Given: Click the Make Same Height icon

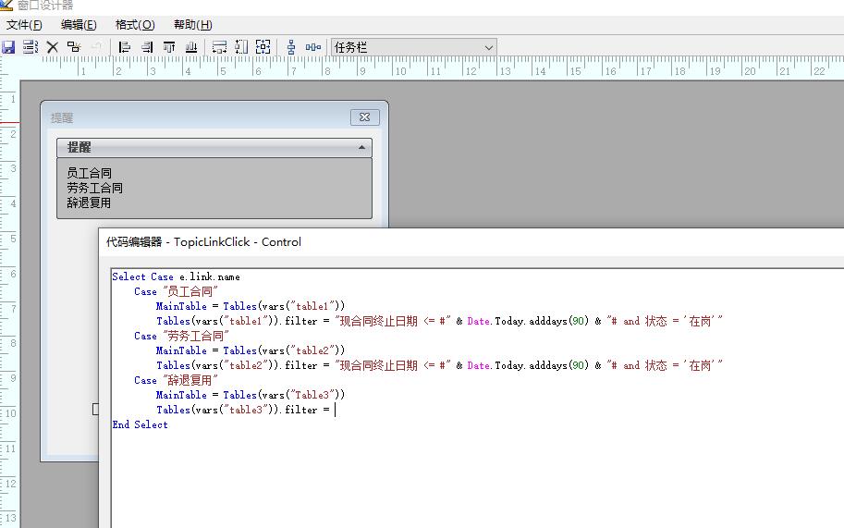Looking at the screenshot, I should coord(241,47).
